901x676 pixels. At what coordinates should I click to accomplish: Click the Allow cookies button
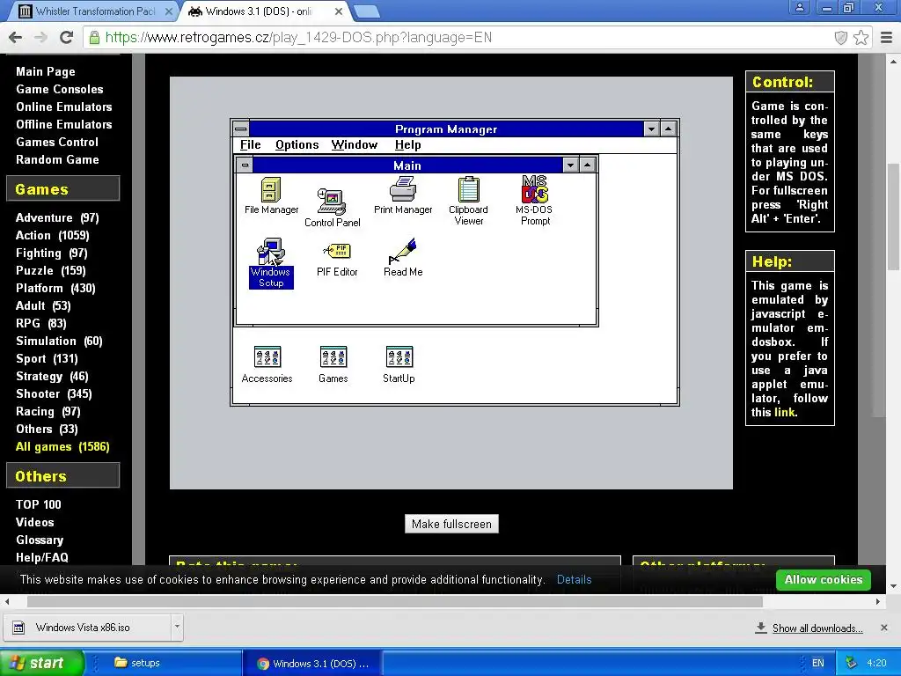(x=824, y=579)
